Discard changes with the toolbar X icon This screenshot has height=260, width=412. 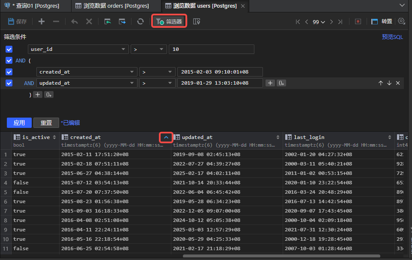pyautogui.click(x=89, y=21)
